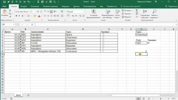178x100 pixels.
Task: Open Format as Table gallery
Action: point(108,14)
